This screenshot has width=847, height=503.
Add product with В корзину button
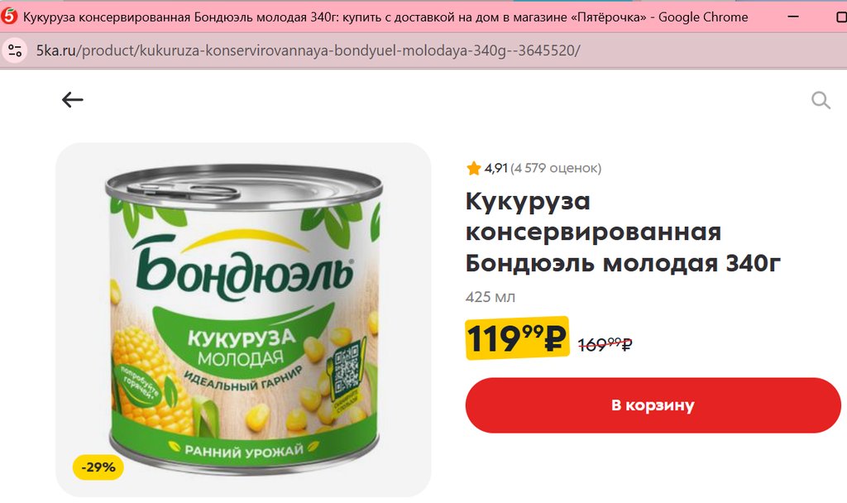pyautogui.click(x=653, y=405)
